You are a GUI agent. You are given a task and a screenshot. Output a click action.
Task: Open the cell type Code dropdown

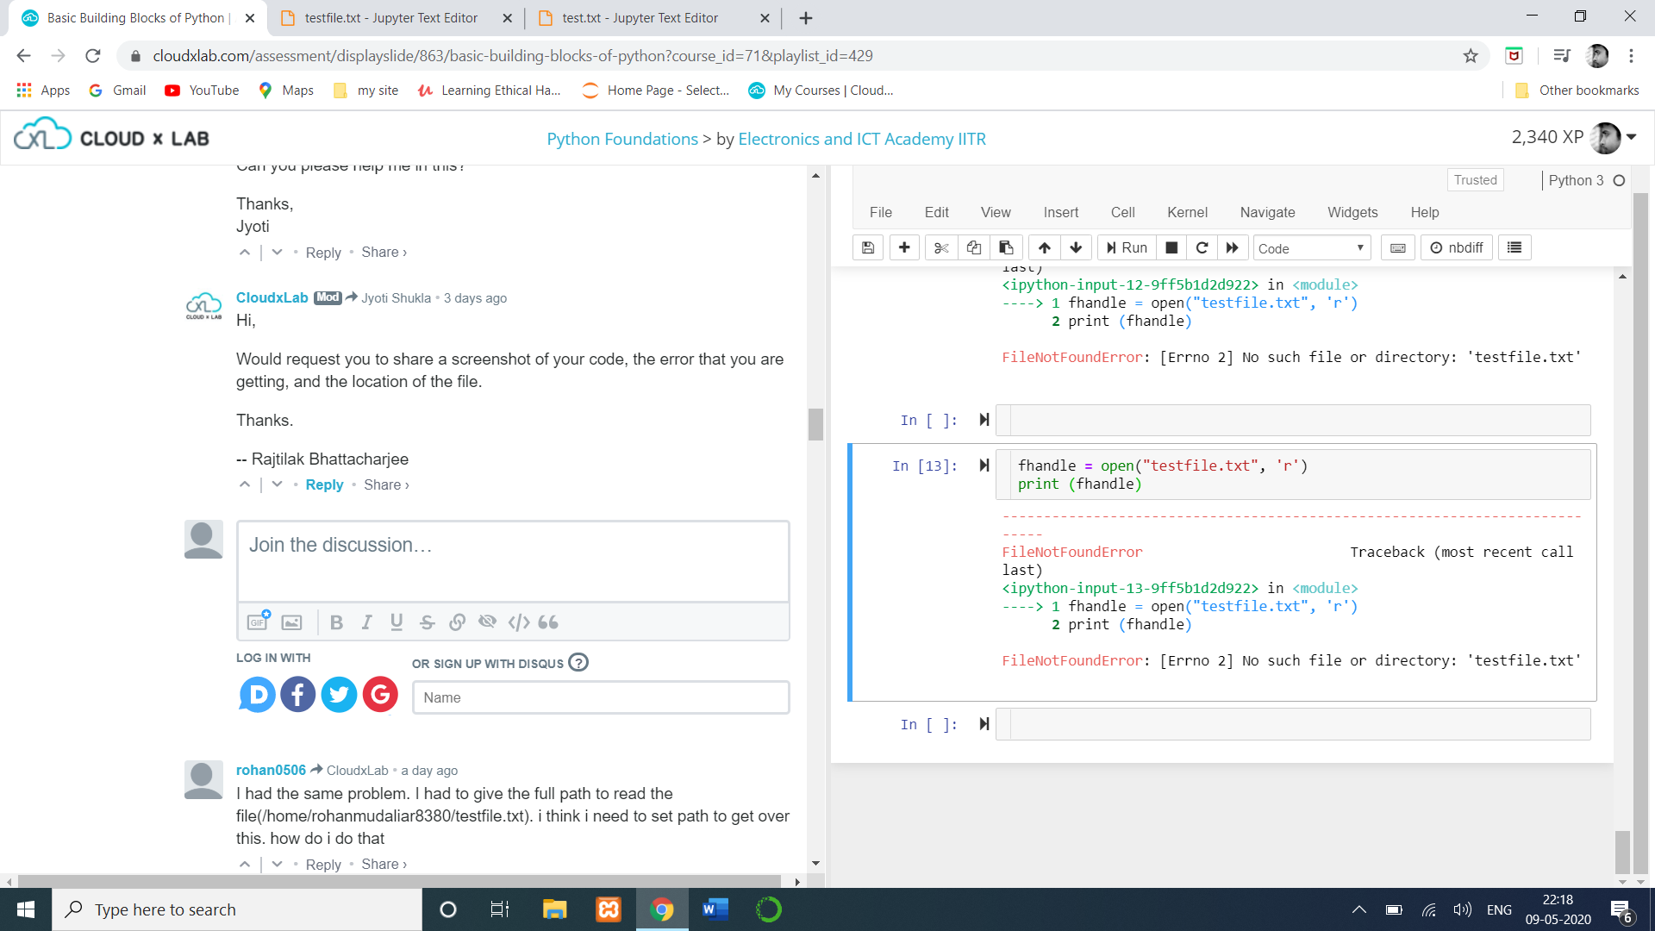tap(1310, 248)
